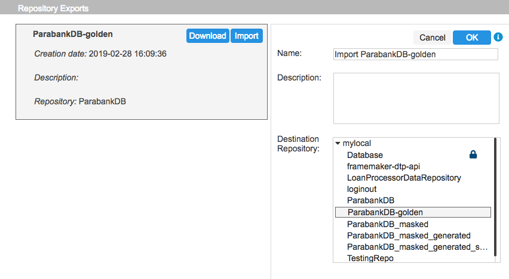Click the blue info icon beside OK
509x279 pixels.
(498, 37)
